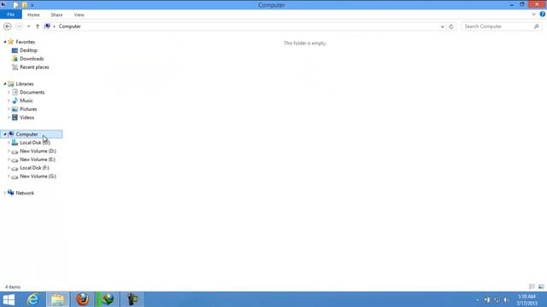
Task: Open the recent locations dropdown arrow
Action: click(29, 26)
